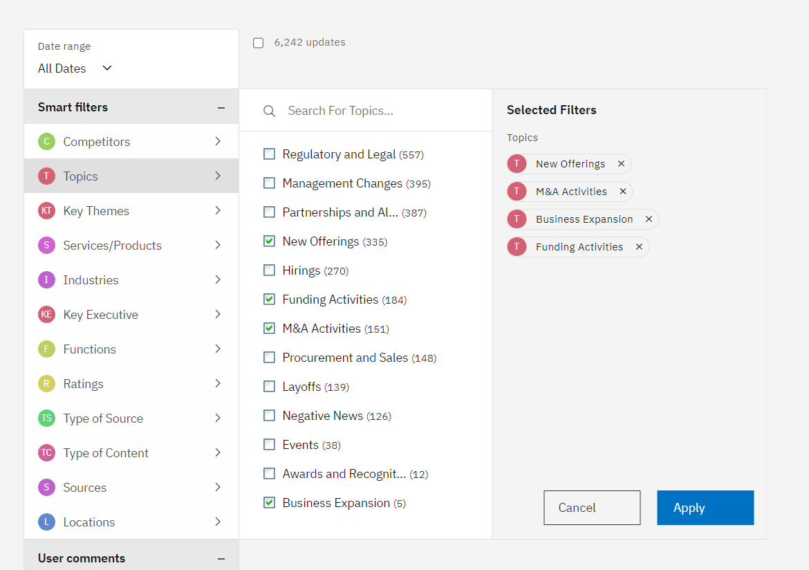This screenshot has width=809, height=570.
Task: Check the Regulatory and Legal checkbox
Action: (270, 154)
